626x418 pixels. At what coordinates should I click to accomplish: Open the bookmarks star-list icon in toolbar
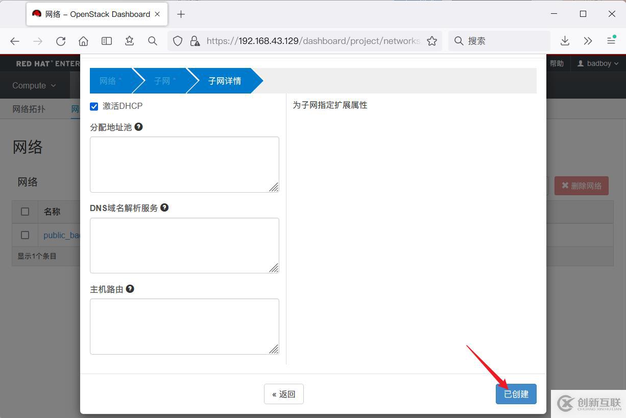point(130,41)
